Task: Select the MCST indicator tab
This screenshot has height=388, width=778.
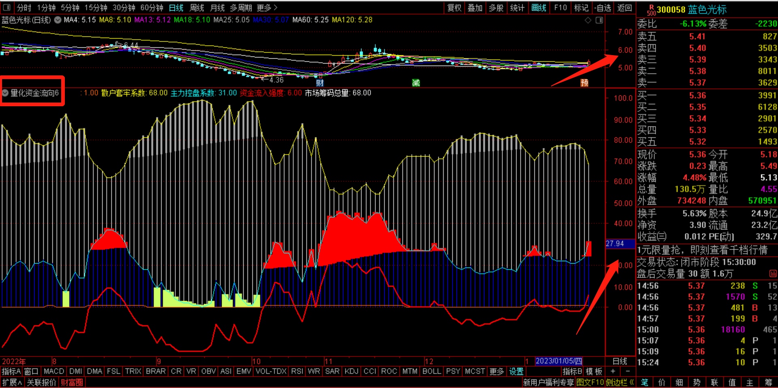Action: click(475, 371)
